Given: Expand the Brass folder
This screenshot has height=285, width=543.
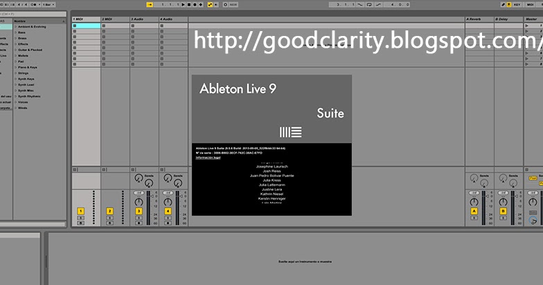Looking at the screenshot, I should [x=15, y=39].
